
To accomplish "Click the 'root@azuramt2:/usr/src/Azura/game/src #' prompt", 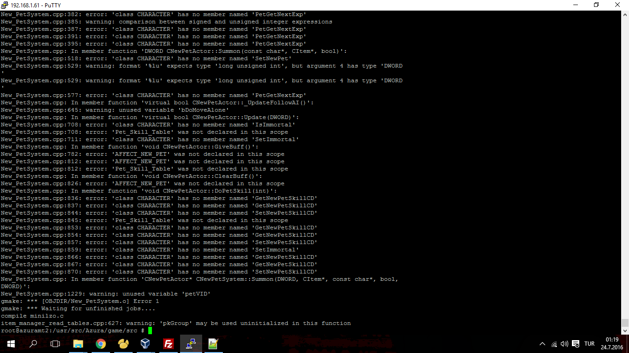I will (x=73, y=330).
